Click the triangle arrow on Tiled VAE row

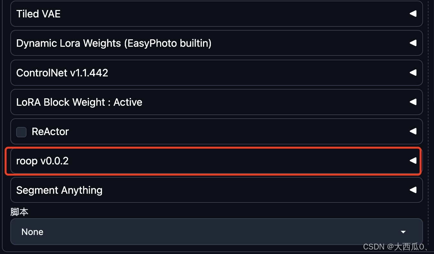413,14
